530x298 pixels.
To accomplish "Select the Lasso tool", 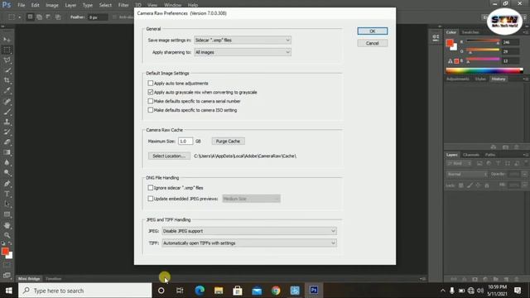I will 7,60.
